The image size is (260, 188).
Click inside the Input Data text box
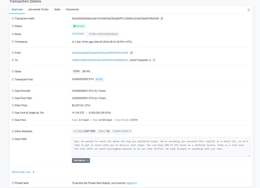(x=160, y=146)
